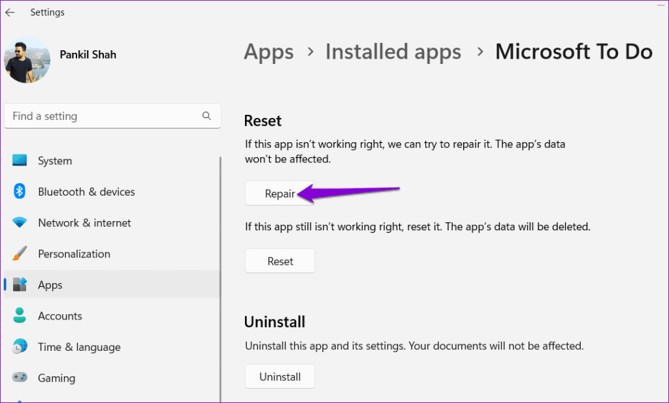Click the Microsoft To Do page title

point(574,52)
